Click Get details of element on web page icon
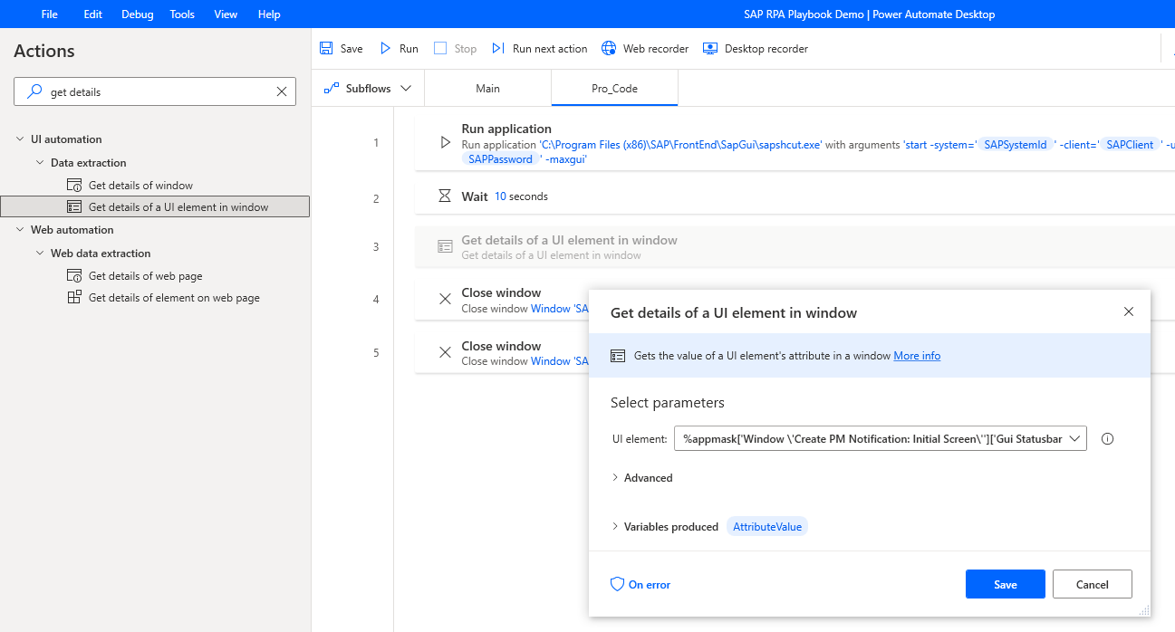Image resolution: width=1175 pixels, height=632 pixels. point(74,297)
